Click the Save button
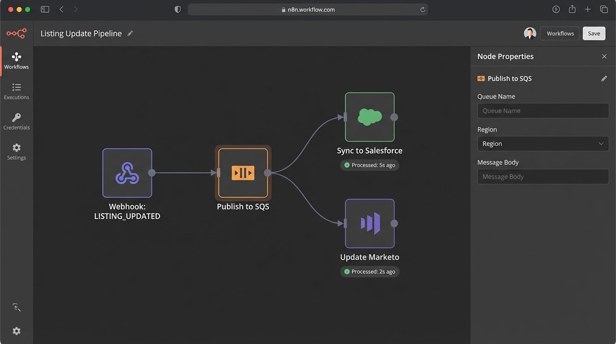Screen dimensions: 616x344 click(594, 34)
